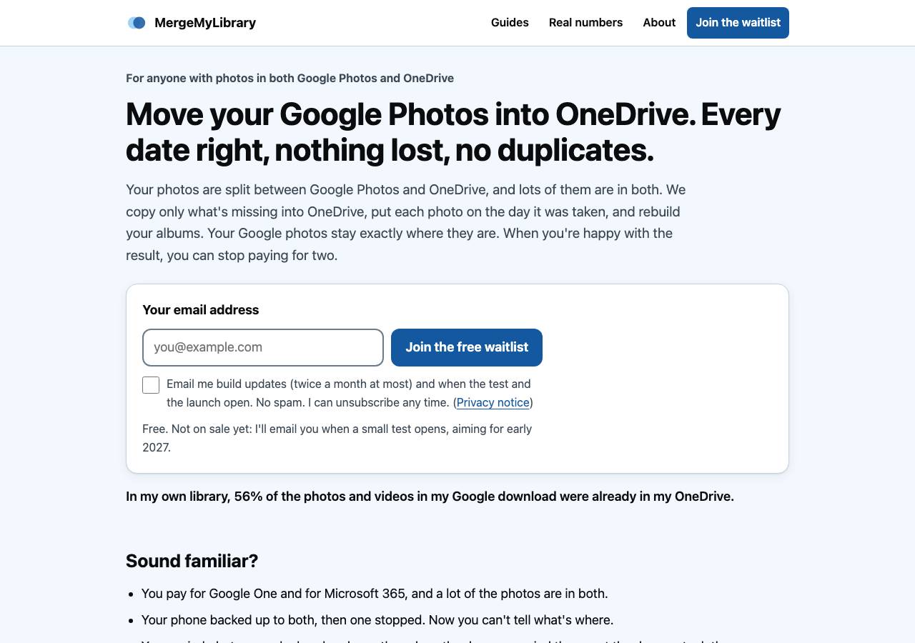Open the About page link
Image resolution: width=915 pixels, height=643 pixels.
click(x=659, y=23)
